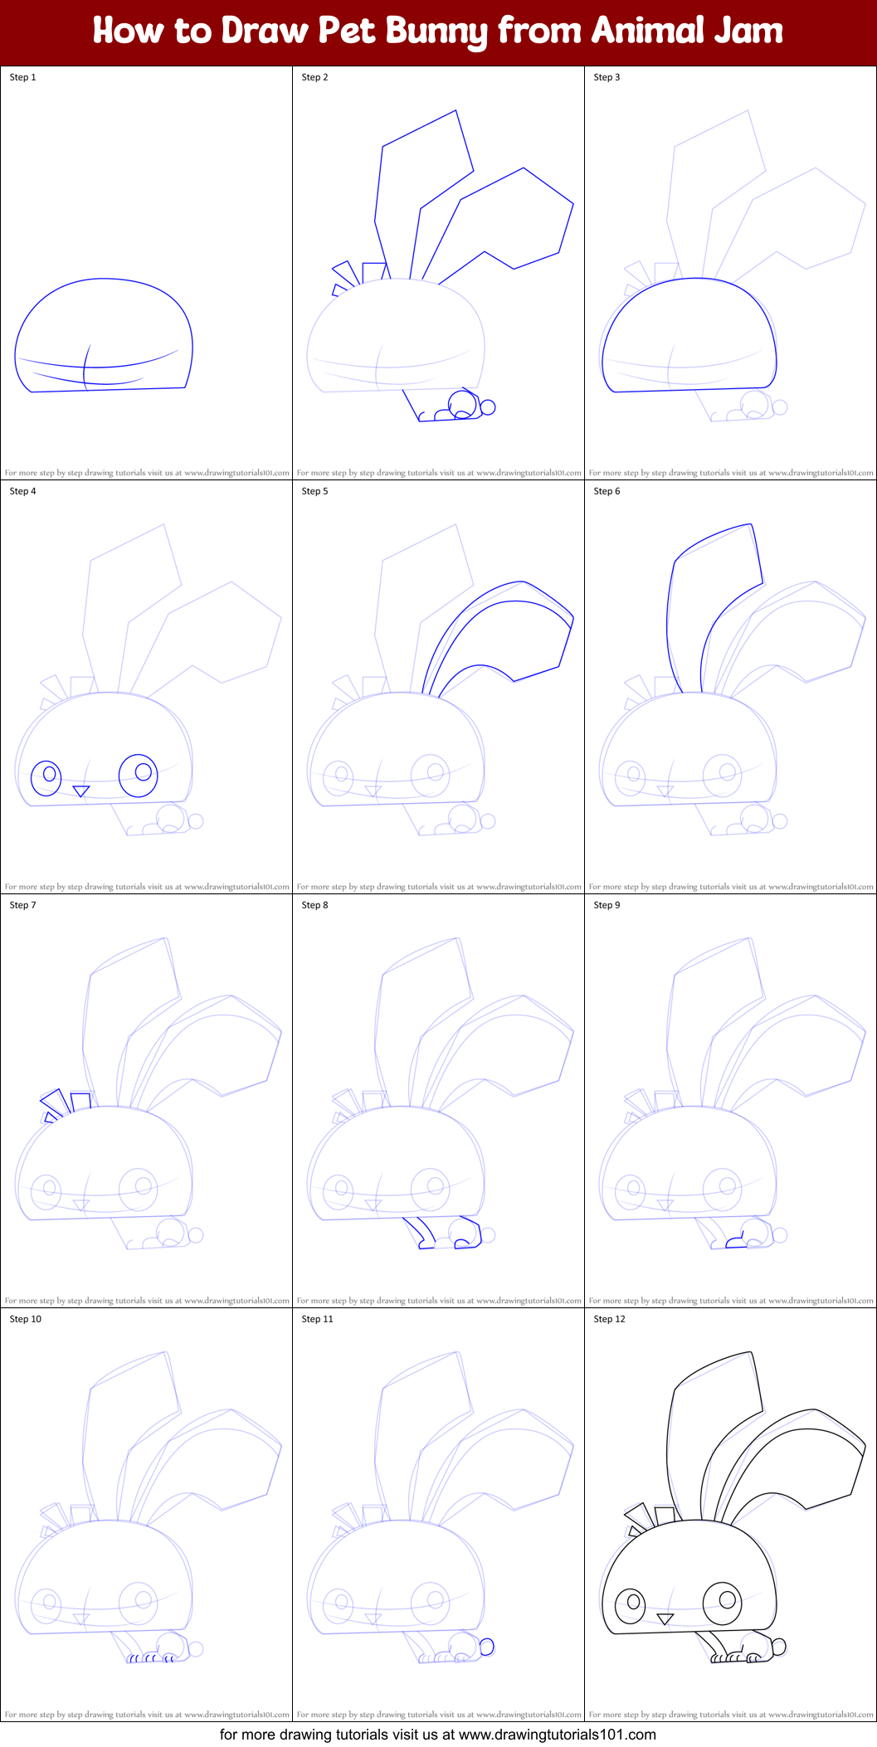The height and width of the screenshot is (1747, 877).
Task: Click the website credit line in the Step 1 panel
Action: coord(147,473)
